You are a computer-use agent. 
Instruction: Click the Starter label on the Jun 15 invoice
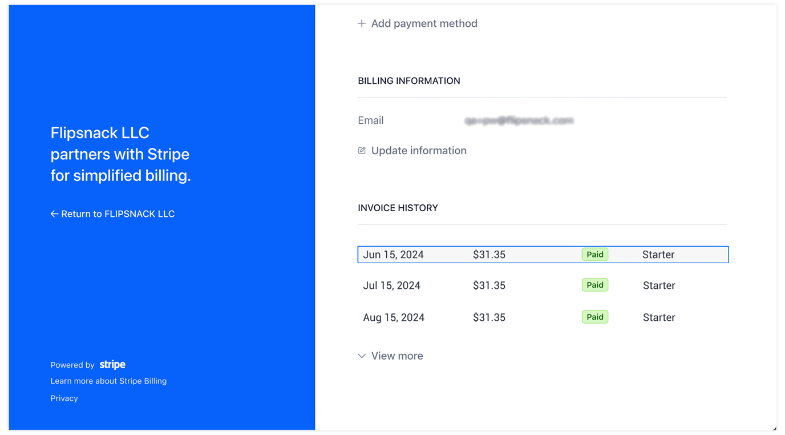tap(658, 254)
